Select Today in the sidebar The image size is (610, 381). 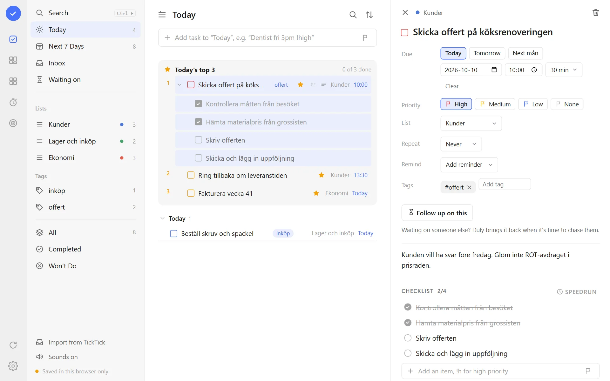[85, 30]
